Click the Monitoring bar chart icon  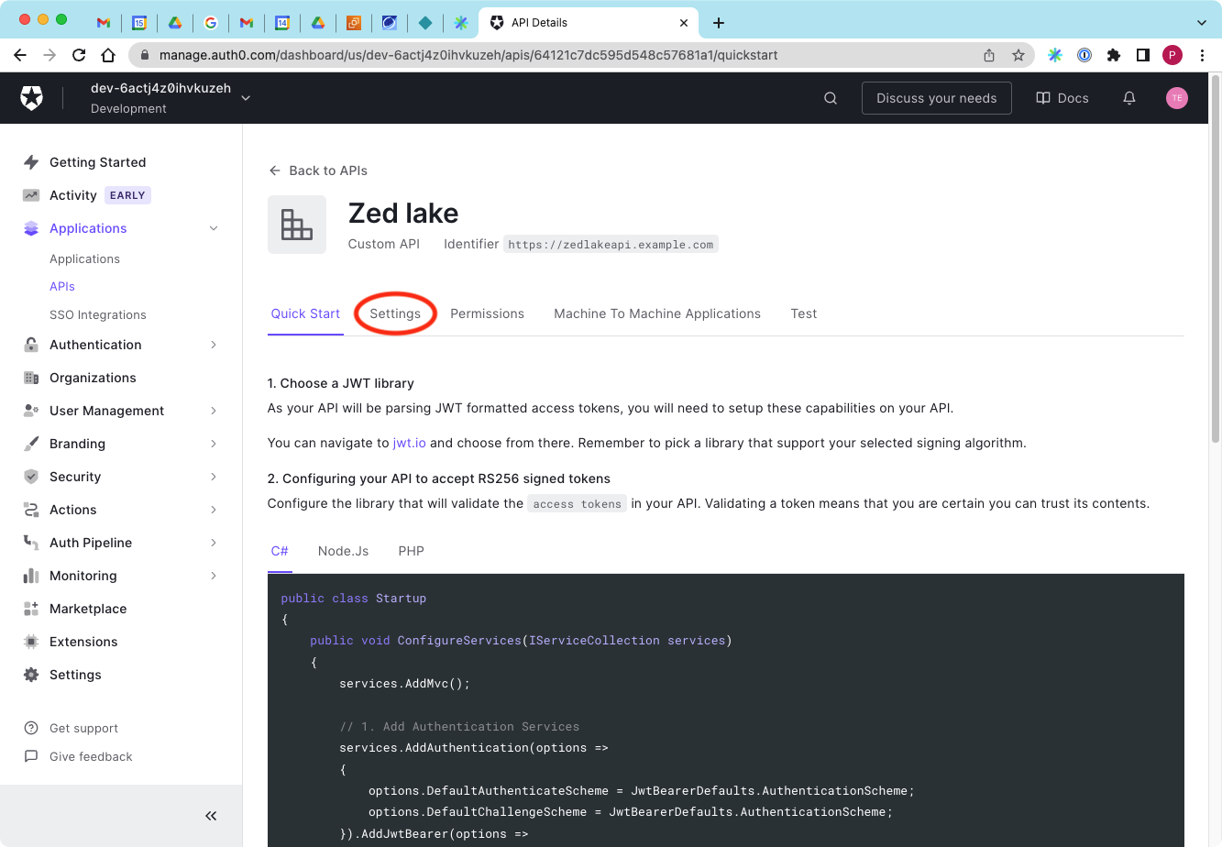click(31, 576)
